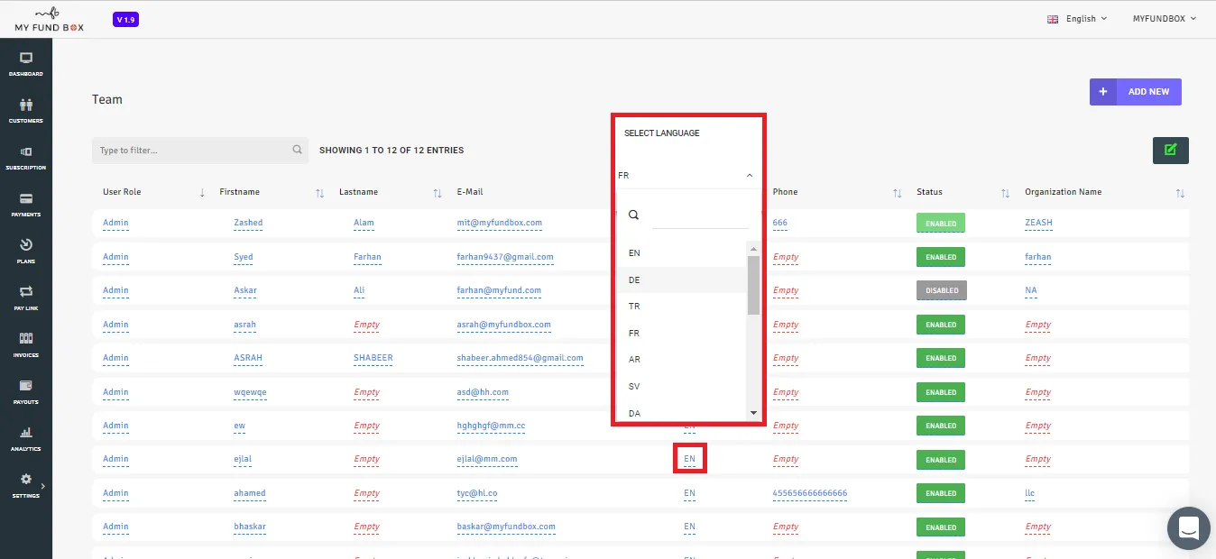This screenshot has height=559, width=1216.
Task: Click the My Fund Box logo
Action: pos(49,20)
